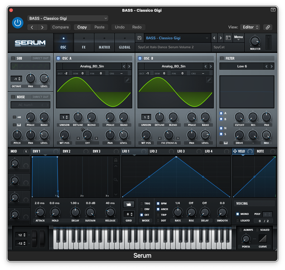The image size is (285, 270).
Task: Click the Undo button
Action: point(120,27)
